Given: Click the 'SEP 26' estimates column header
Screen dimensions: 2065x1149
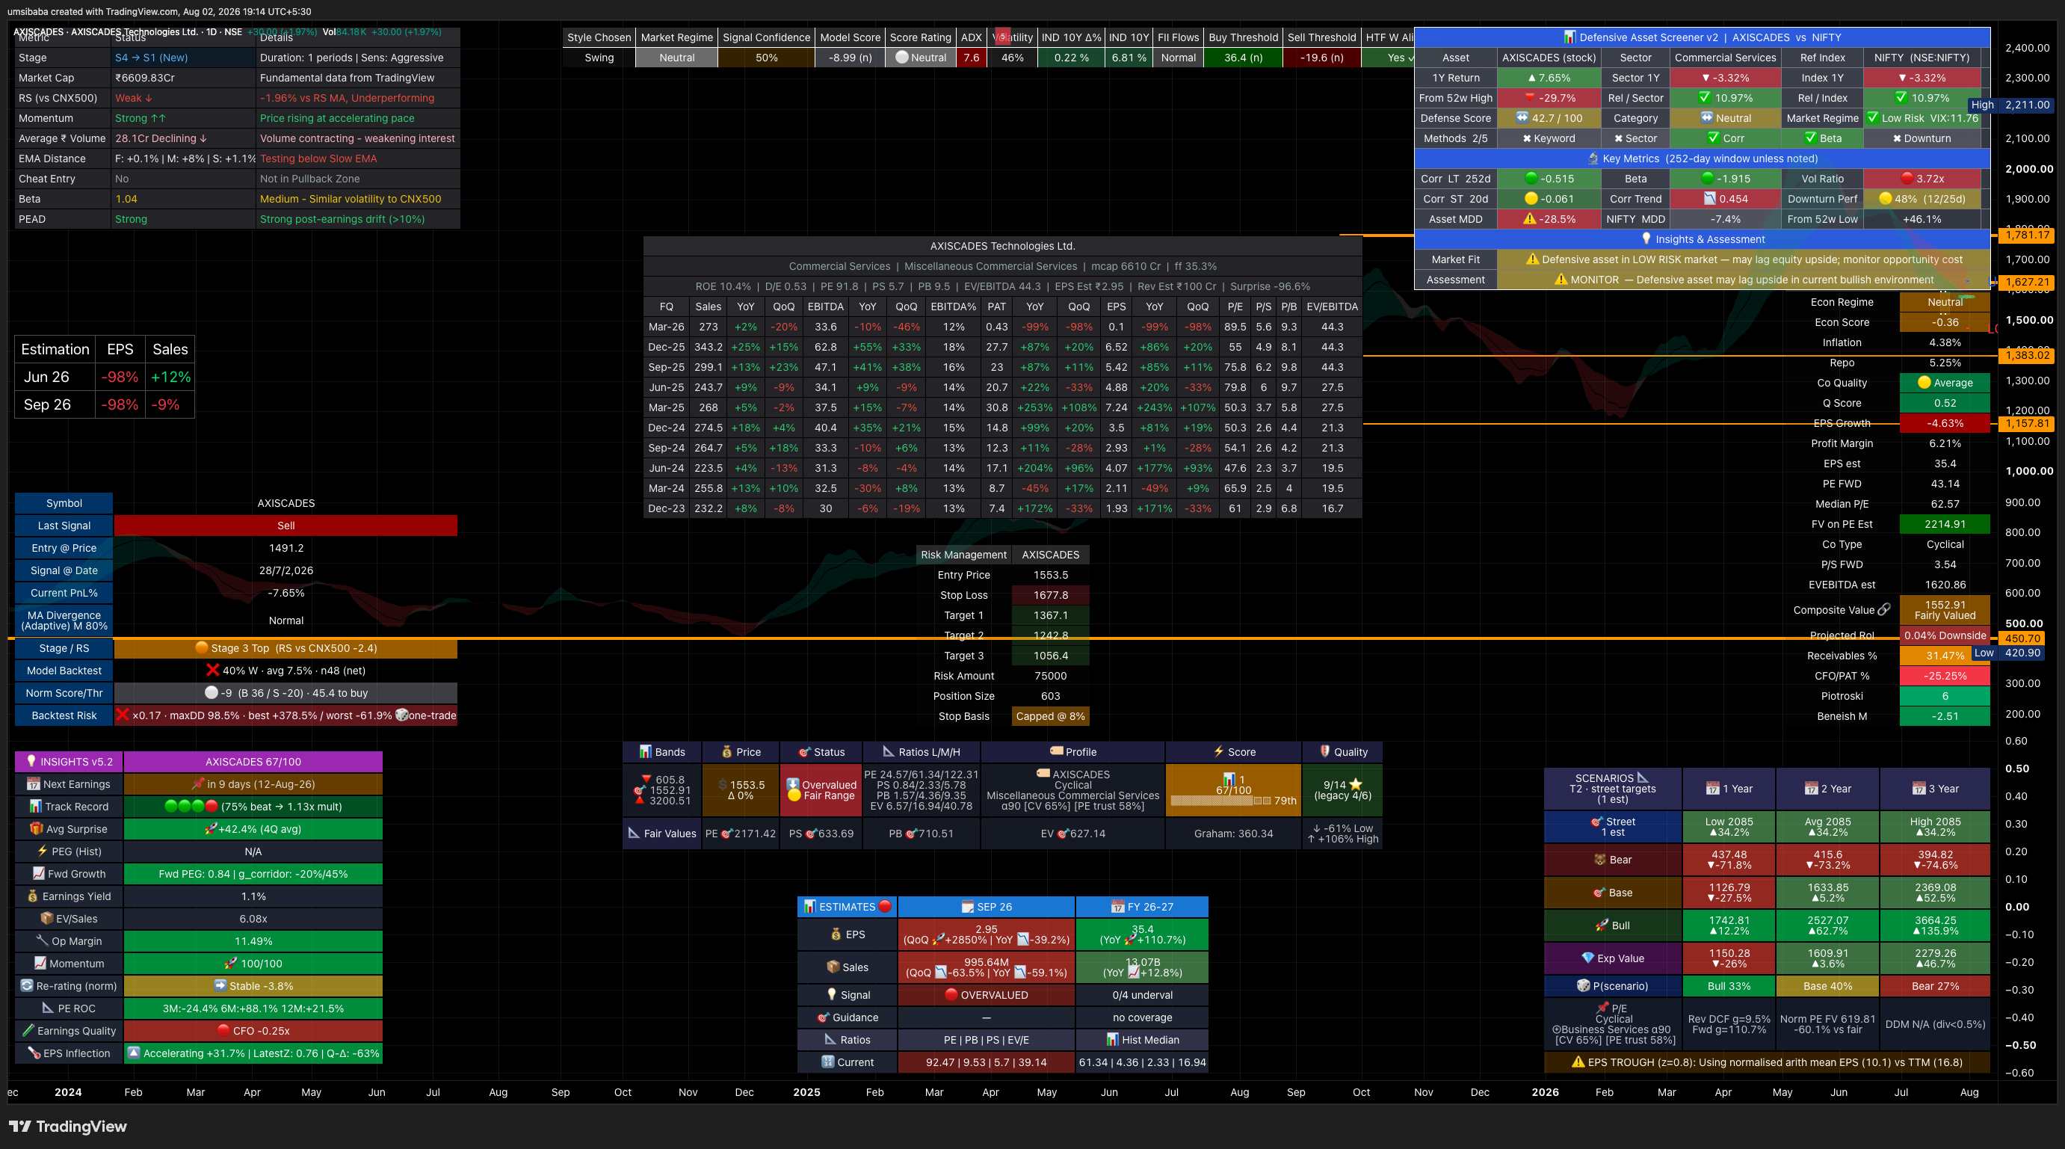Looking at the screenshot, I should tap(986, 907).
